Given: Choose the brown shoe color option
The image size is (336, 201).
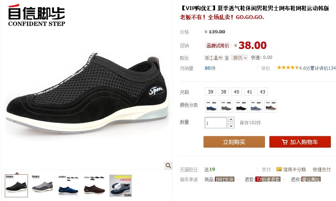Looking at the screenshot, I should tap(271, 106).
